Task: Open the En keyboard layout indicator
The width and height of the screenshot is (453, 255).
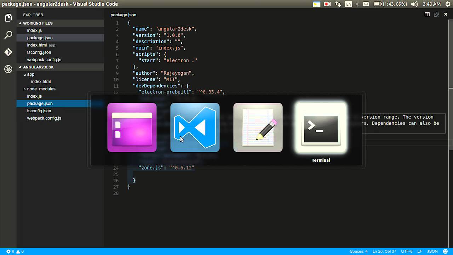Action: point(349,4)
